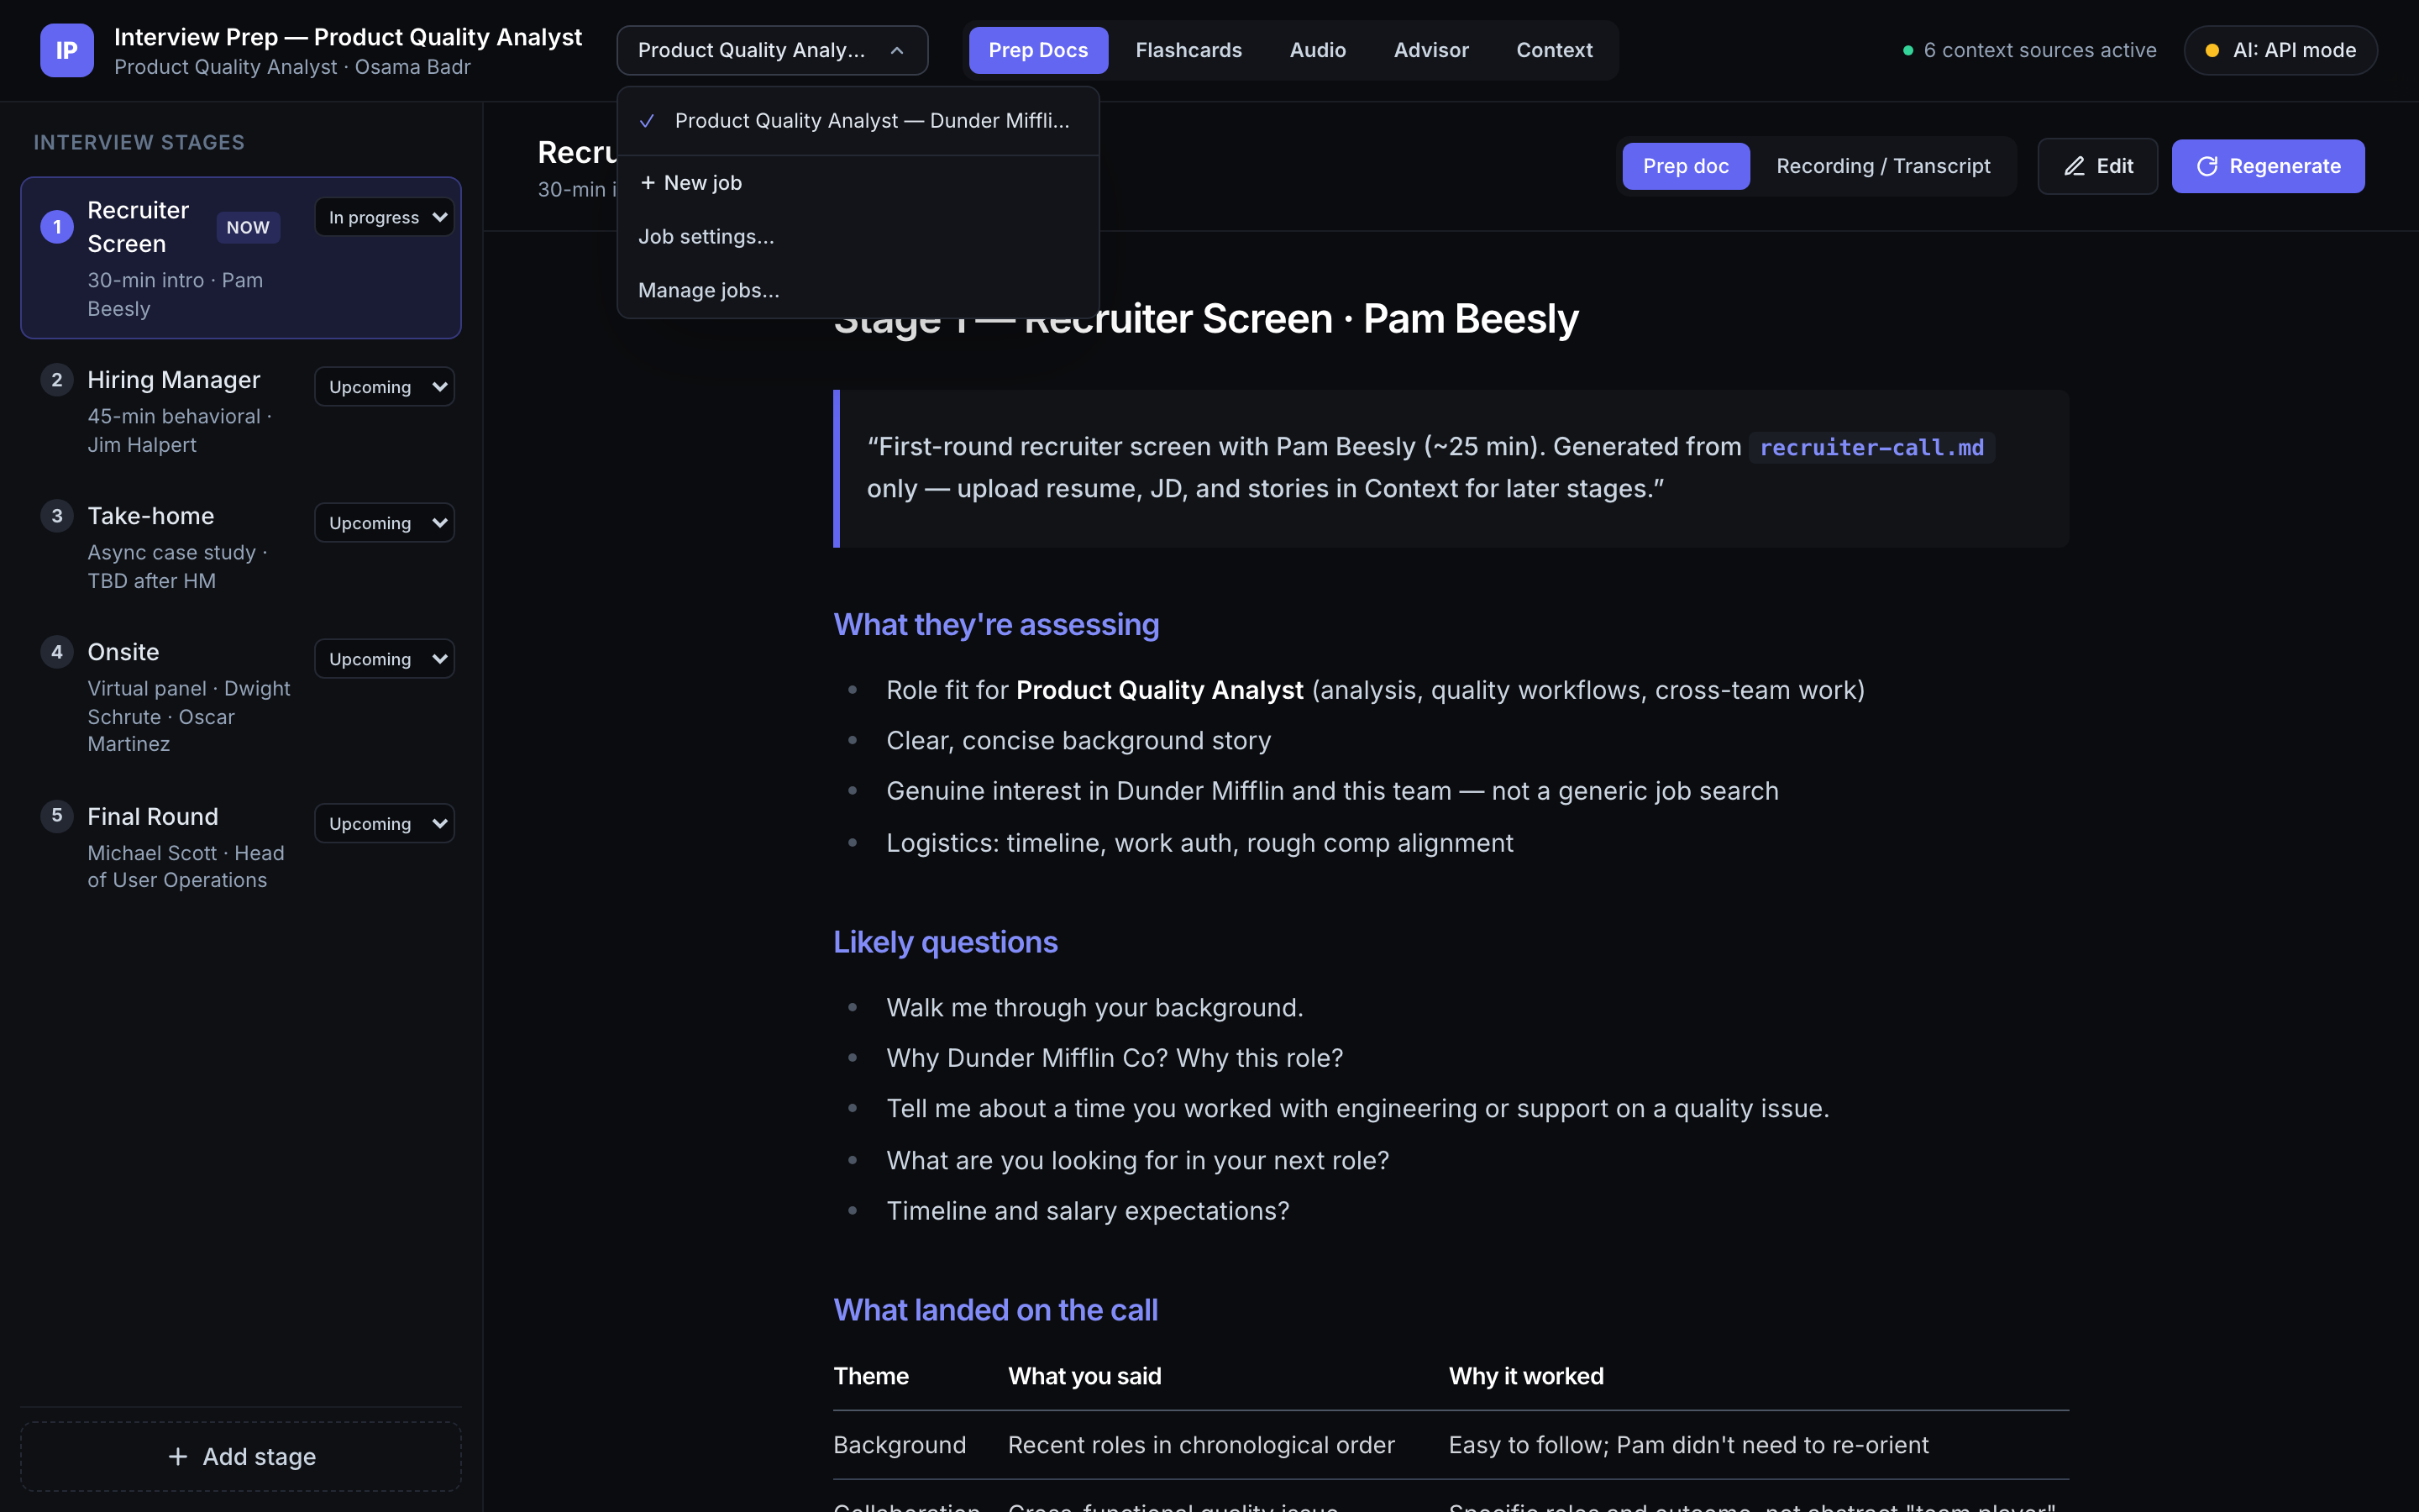2419x1512 pixels.
Task: Select the Final Round stage
Action: (241, 847)
